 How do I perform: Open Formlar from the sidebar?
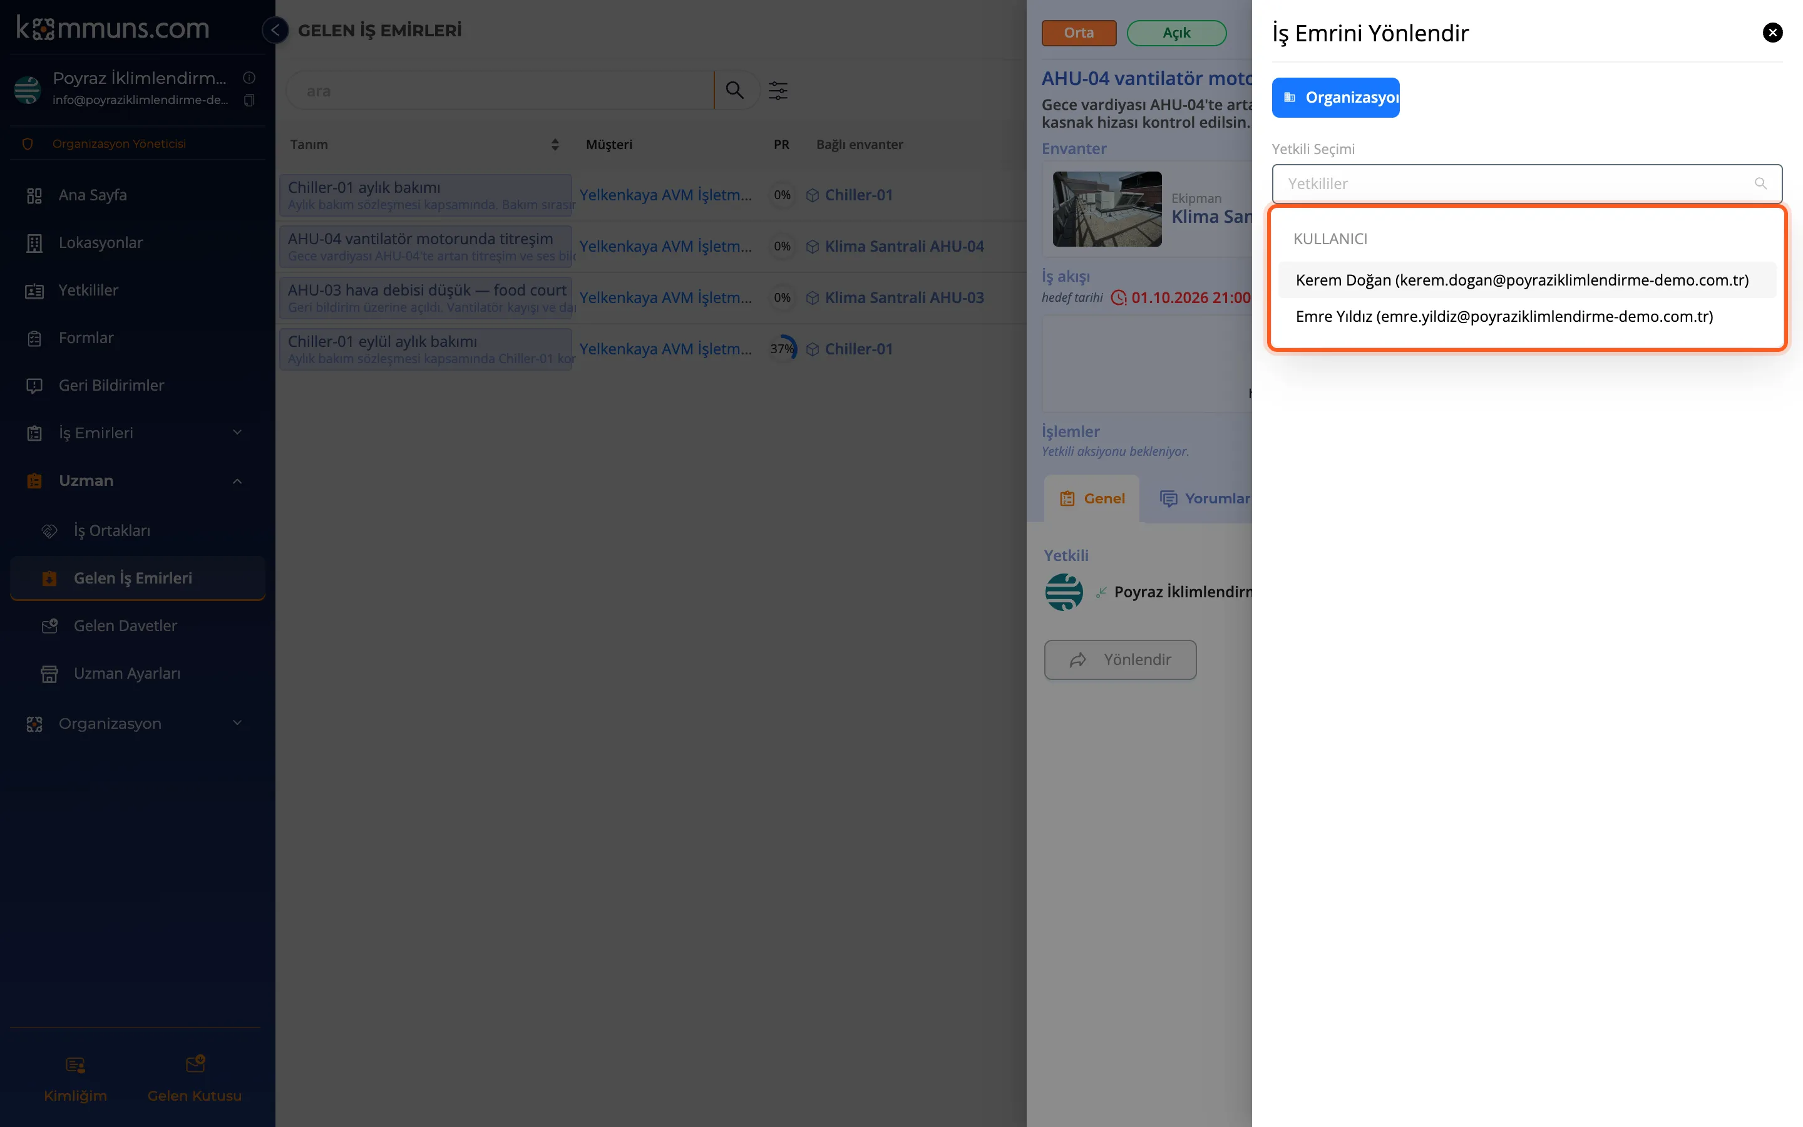[137, 338]
